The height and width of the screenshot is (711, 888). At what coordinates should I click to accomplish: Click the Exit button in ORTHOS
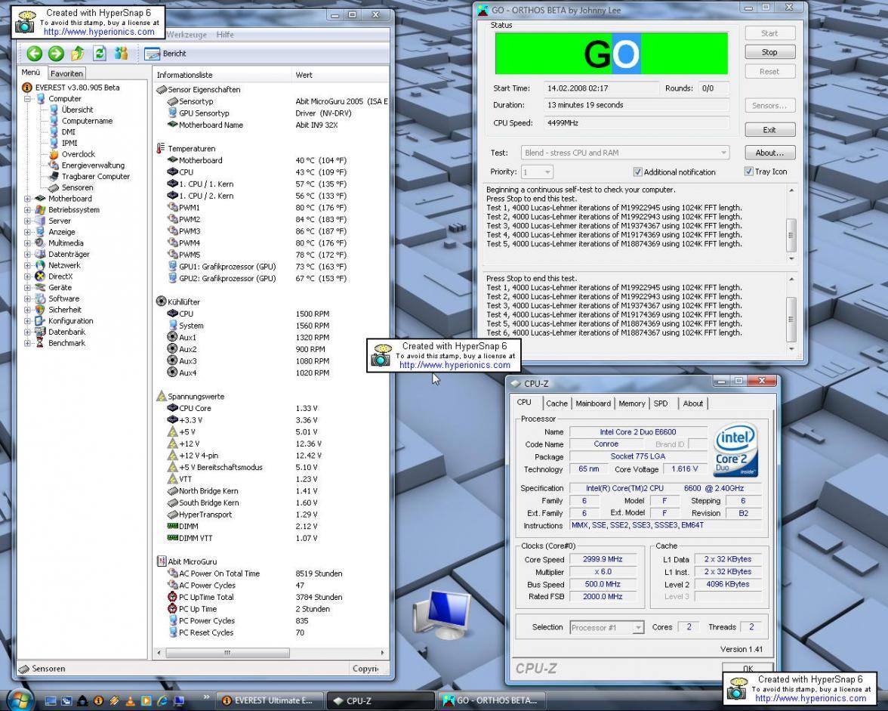coord(769,130)
